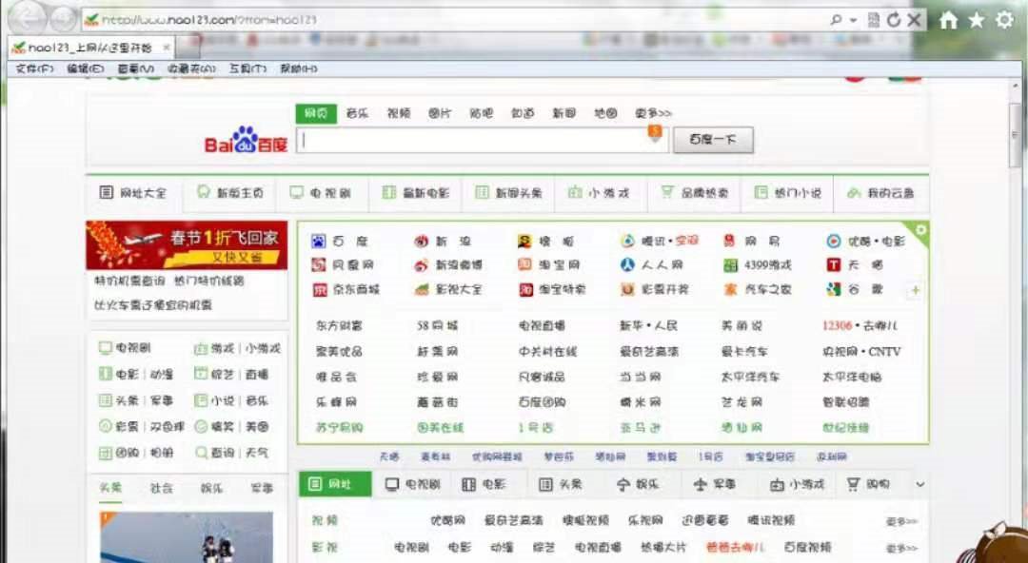Click the green gear on the sites panel
The height and width of the screenshot is (563, 1028).
(920, 229)
